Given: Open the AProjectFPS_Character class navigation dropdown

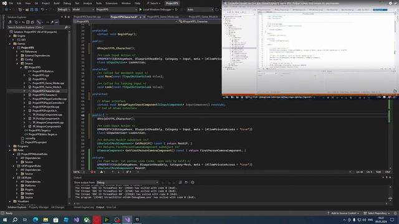Looking at the screenshot, I should coord(199,22).
